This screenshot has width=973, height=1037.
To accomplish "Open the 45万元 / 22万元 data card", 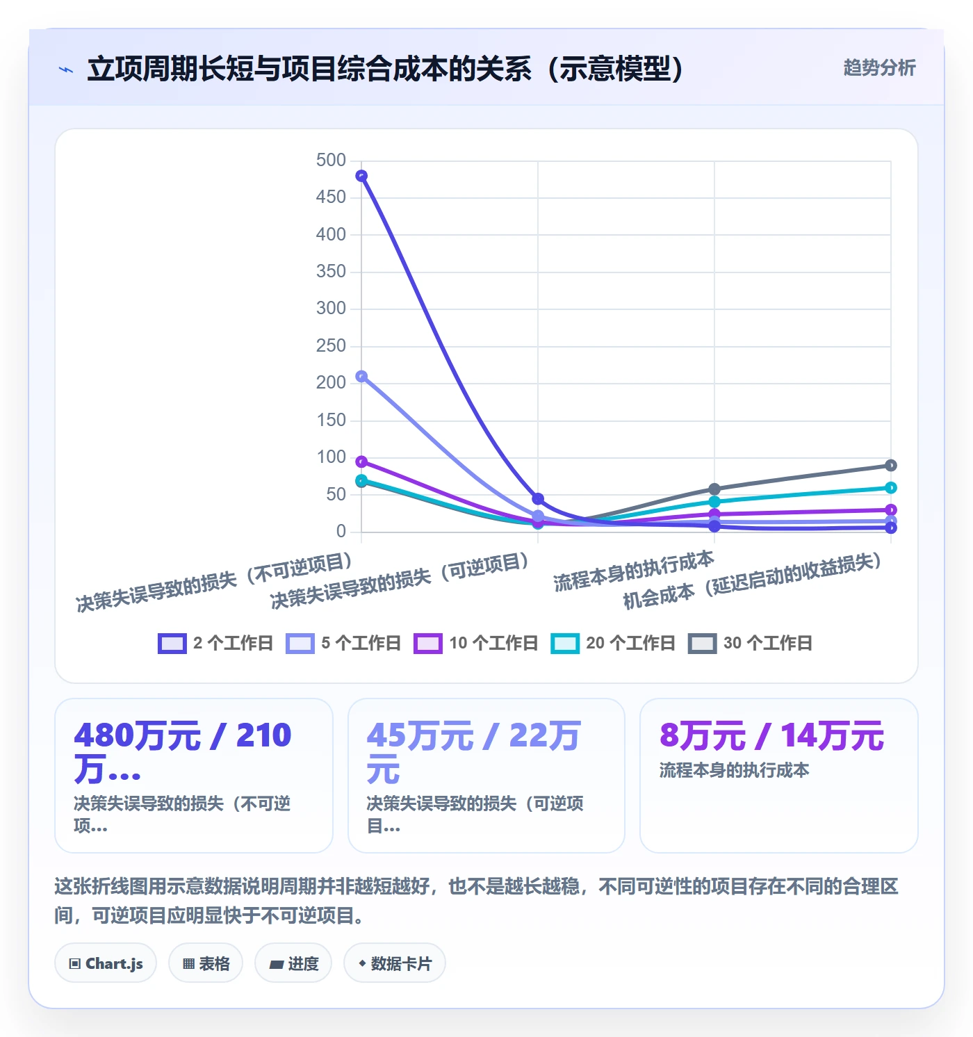I will pyautogui.click(x=486, y=776).
